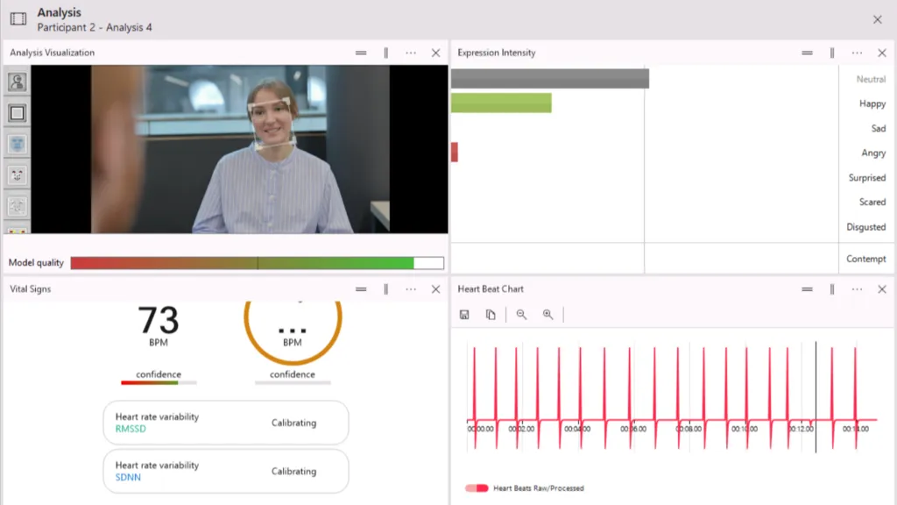The width and height of the screenshot is (897, 505).
Task: Split Vital Signs panel horizontally
Action: (360, 289)
